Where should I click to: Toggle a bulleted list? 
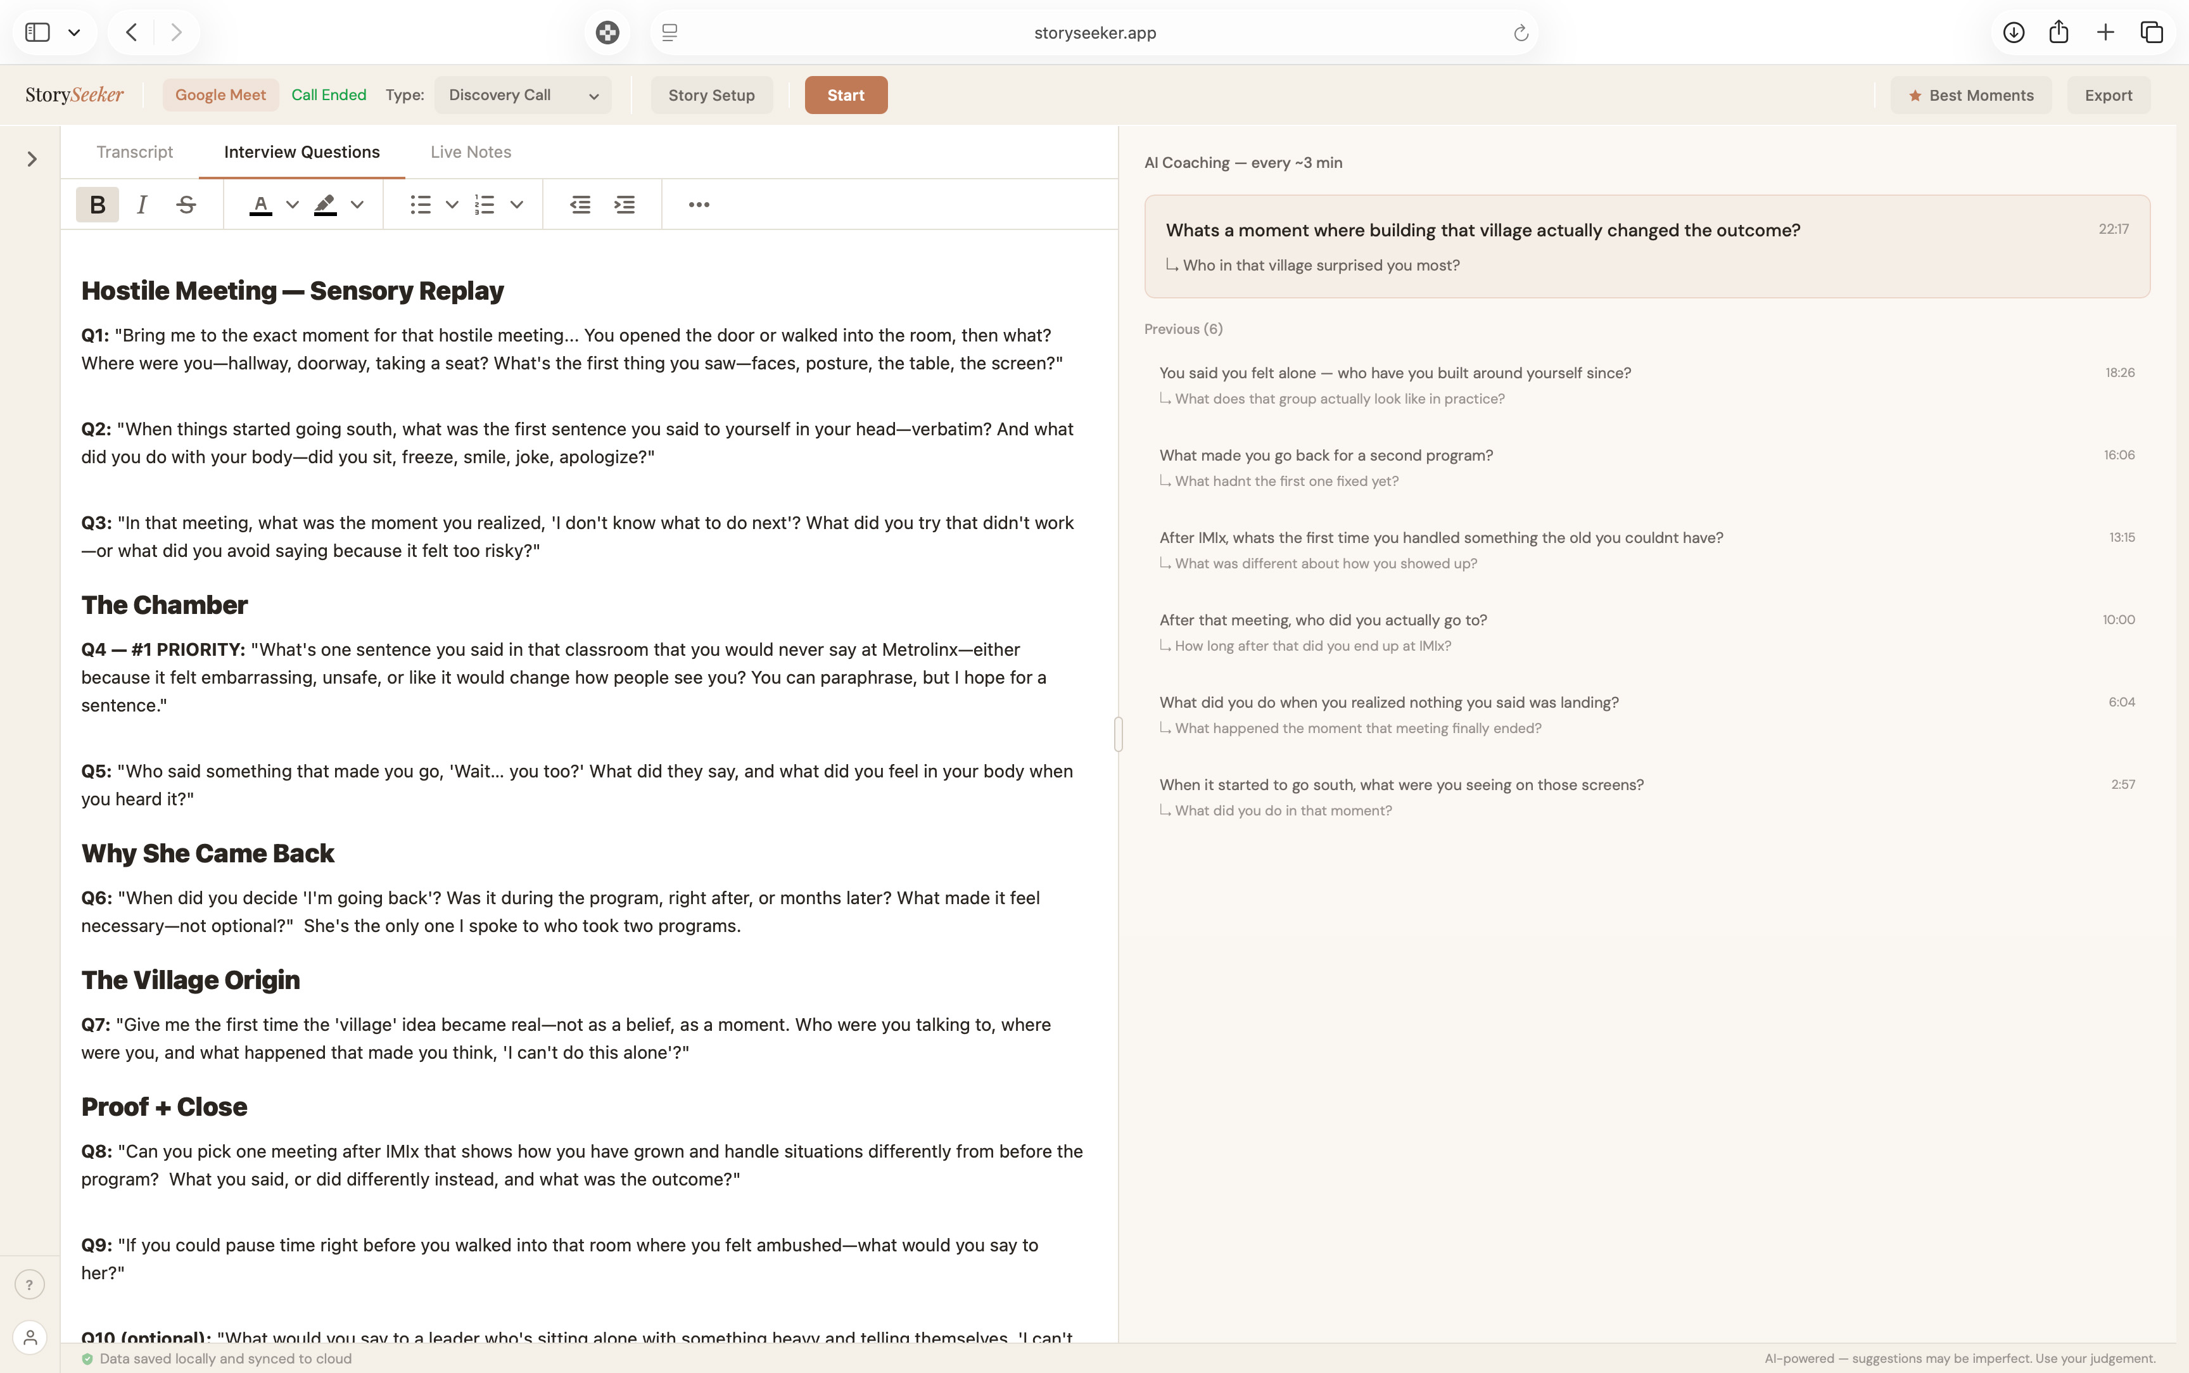[421, 204]
